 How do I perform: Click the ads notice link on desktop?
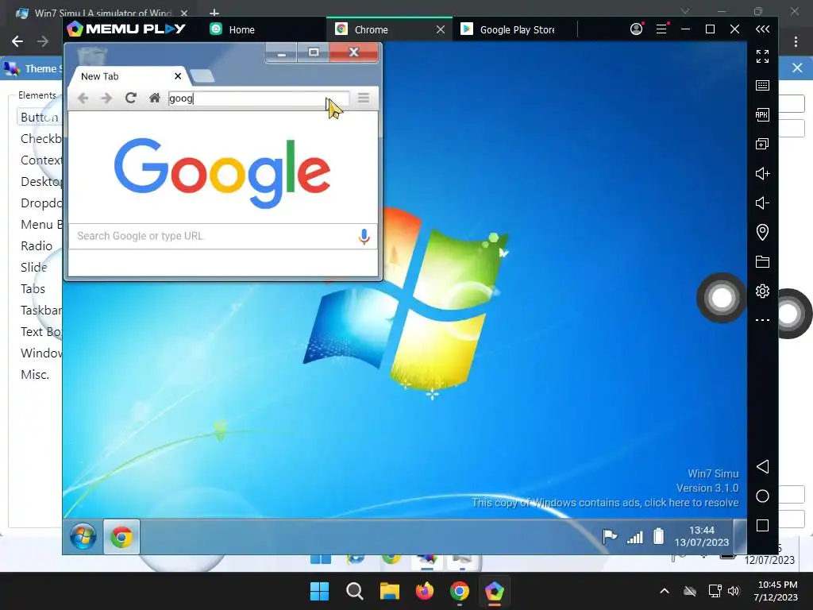[604, 503]
